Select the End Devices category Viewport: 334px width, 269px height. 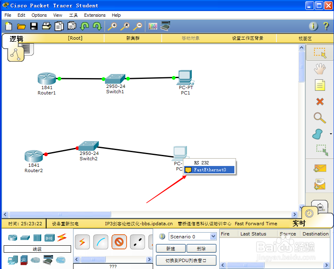[x=13, y=260]
